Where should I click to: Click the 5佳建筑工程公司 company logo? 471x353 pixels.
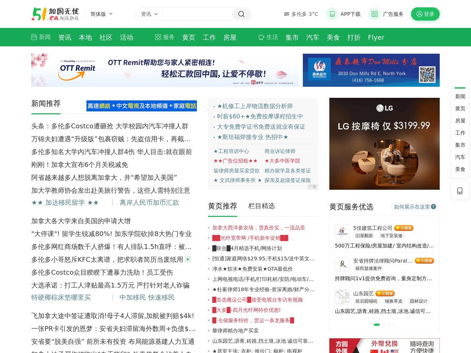(x=342, y=232)
